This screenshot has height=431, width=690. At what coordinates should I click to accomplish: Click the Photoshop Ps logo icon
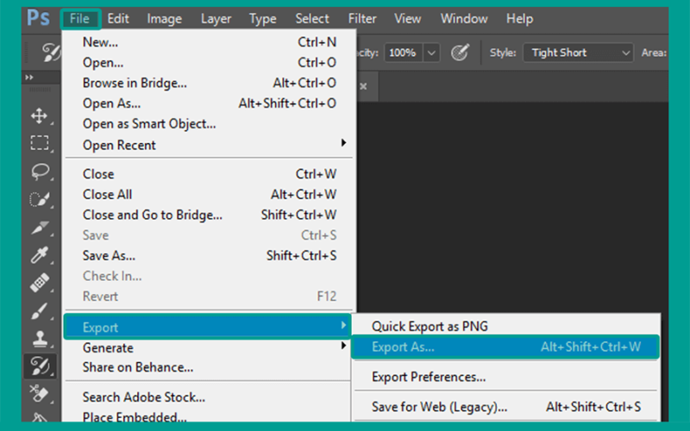(38, 18)
